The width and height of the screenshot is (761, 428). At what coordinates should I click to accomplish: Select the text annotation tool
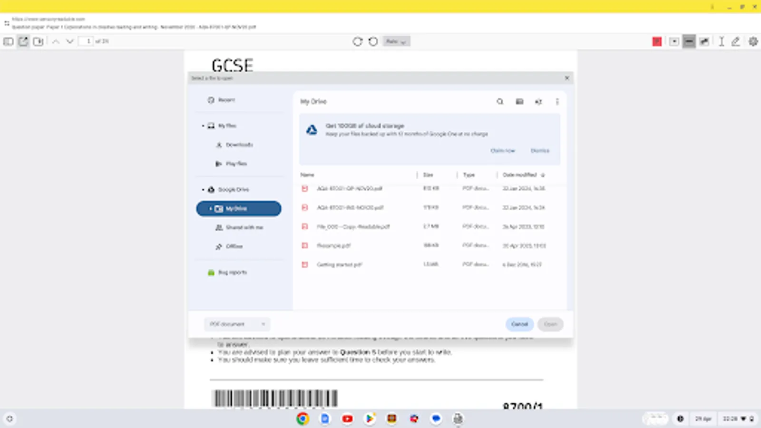[721, 41]
